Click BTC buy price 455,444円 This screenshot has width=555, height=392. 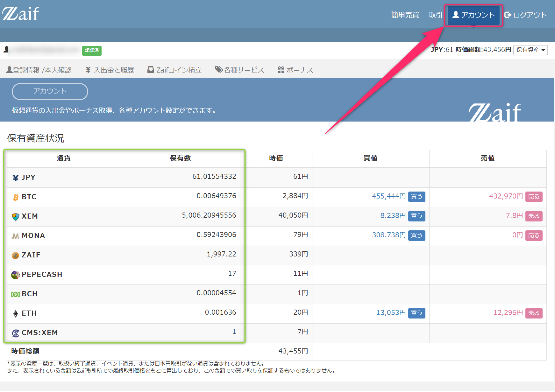point(389,196)
